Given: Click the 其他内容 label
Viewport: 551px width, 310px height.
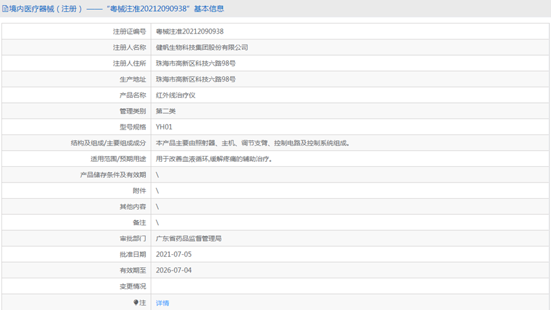Looking at the screenshot, I should [x=133, y=206].
